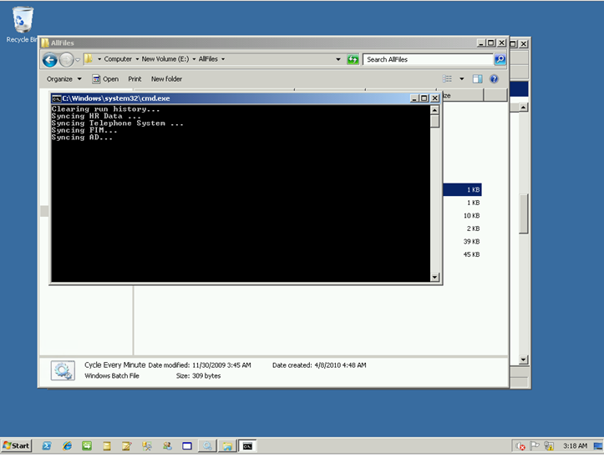Image resolution: width=604 pixels, height=457 pixels.
Task: Switch to the cmd taskbar button
Action: (247, 446)
